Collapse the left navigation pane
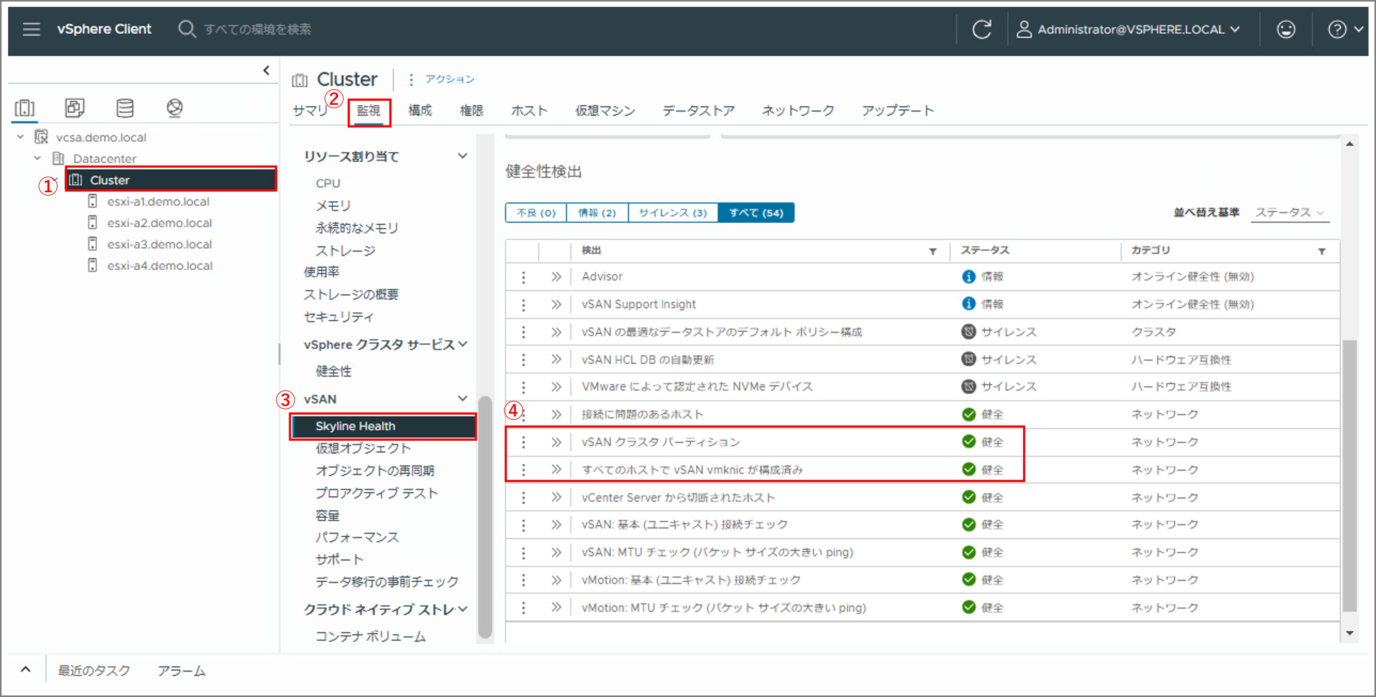 [266, 70]
